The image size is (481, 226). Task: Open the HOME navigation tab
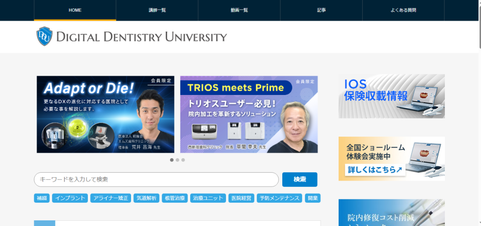point(75,10)
